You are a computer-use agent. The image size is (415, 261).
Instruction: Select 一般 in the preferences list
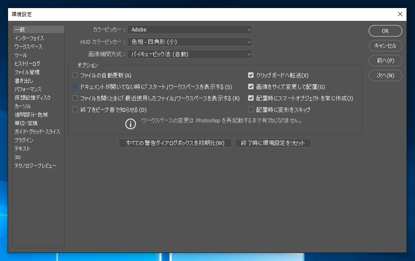pyautogui.click(x=38, y=29)
